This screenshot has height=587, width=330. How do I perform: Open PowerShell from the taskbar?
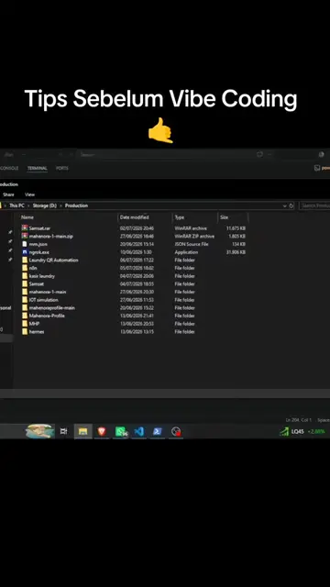click(158, 431)
